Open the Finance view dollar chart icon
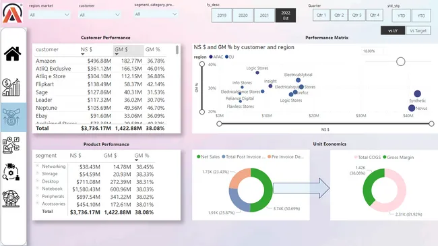 point(11,87)
